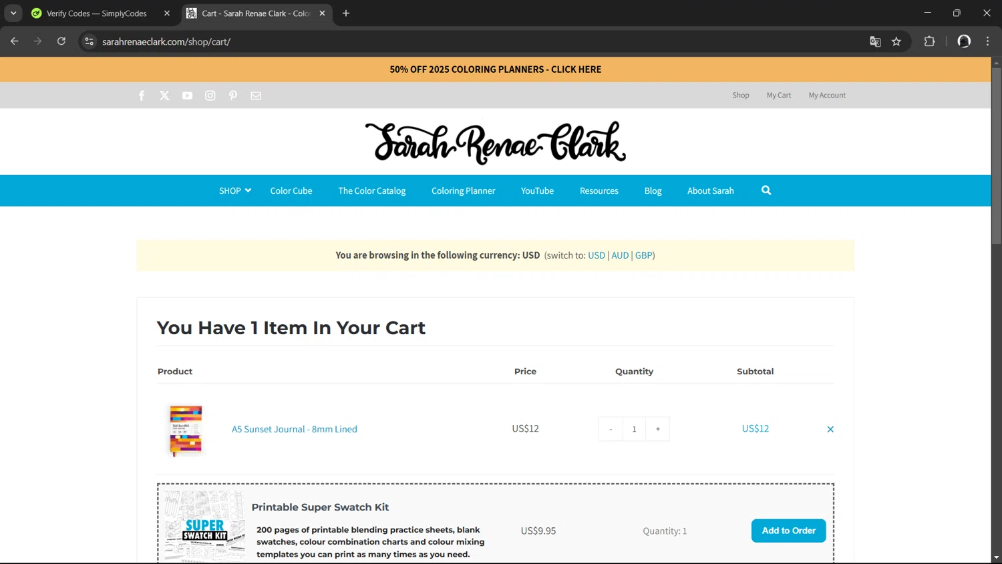
Task: Increase journal quantity with plus button
Action: point(658,429)
